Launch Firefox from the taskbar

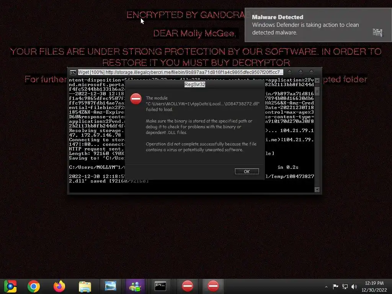pyautogui.click(x=59, y=286)
